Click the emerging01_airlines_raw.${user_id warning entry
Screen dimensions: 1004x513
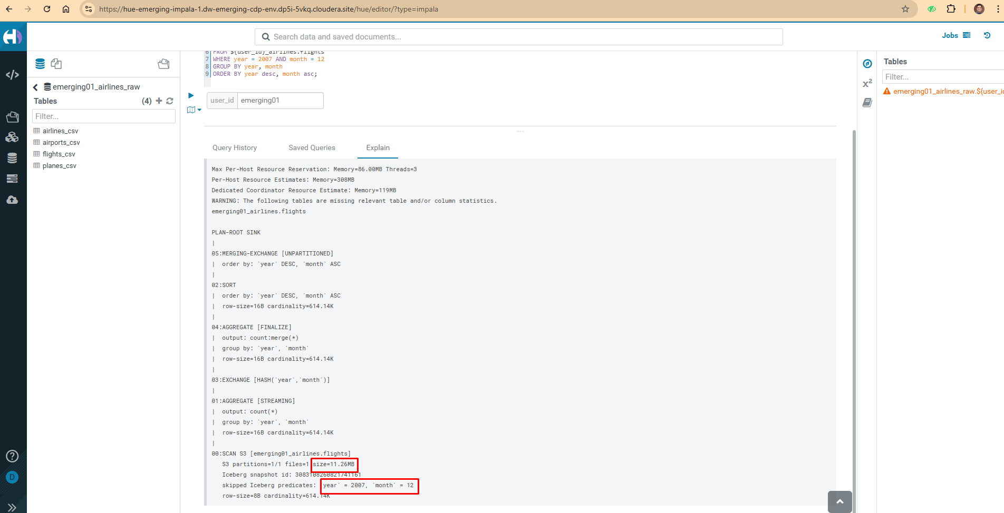(943, 91)
